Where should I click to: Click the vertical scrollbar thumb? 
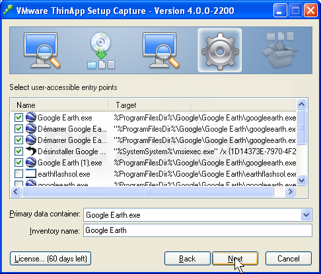301,127
